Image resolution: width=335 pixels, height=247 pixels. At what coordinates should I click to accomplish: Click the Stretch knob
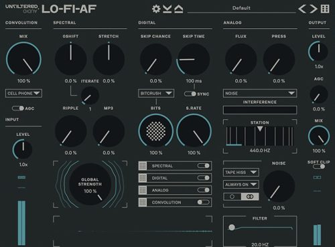(x=109, y=60)
